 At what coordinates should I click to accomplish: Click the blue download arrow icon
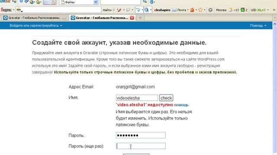tap(151, 2)
